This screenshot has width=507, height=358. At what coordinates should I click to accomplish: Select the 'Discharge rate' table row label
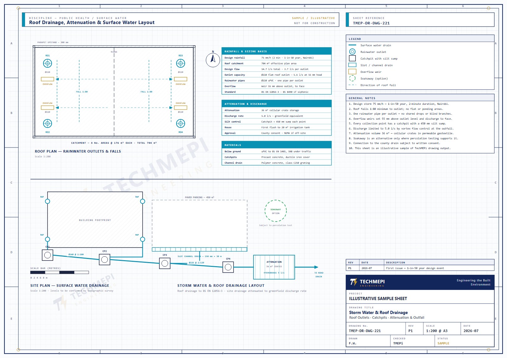tap(234, 116)
